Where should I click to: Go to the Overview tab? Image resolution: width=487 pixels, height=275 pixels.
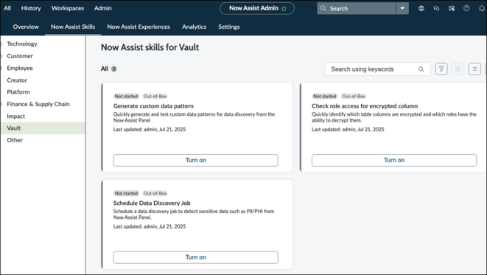click(26, 27)
